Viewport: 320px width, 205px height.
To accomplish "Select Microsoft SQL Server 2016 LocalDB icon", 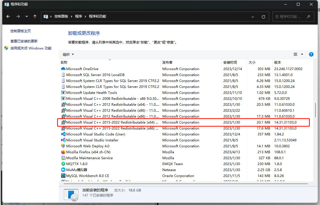I will 63,75.
